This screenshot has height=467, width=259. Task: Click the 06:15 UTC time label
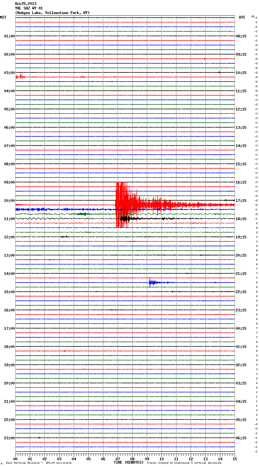tap(241, 438)
